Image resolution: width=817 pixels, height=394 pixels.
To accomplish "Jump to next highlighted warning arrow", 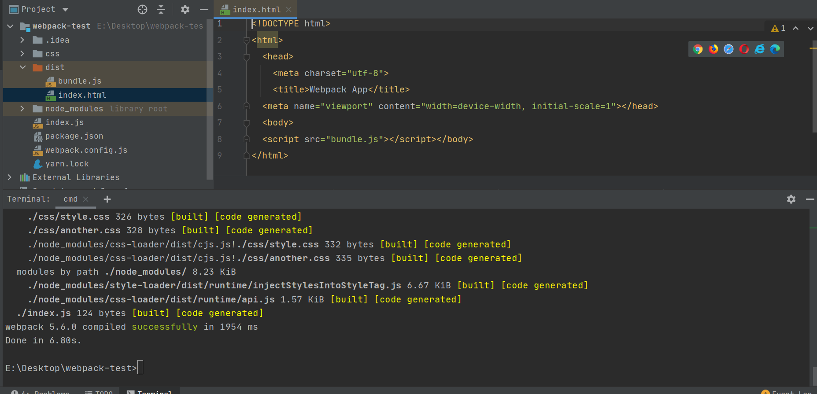I will tap(810, 28).
